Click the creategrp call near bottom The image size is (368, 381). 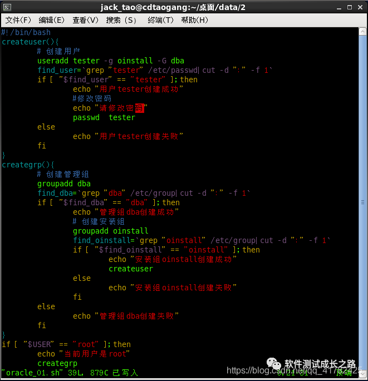(x=57, y=363)
